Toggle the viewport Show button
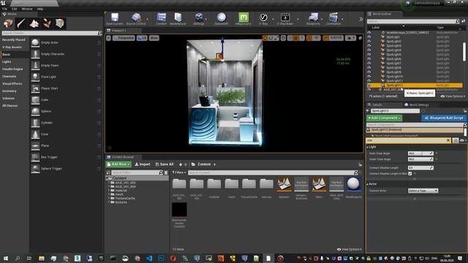The width and height of the screenshot is (468, 263). 154,38
